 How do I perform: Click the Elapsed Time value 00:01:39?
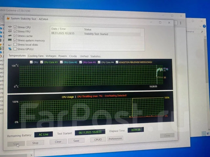point(136,130)
